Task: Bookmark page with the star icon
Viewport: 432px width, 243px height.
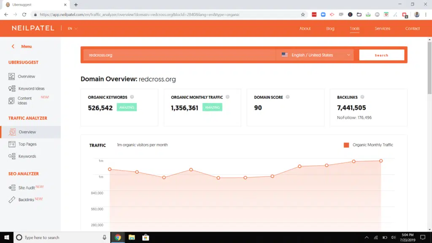Action: (302, 14)
